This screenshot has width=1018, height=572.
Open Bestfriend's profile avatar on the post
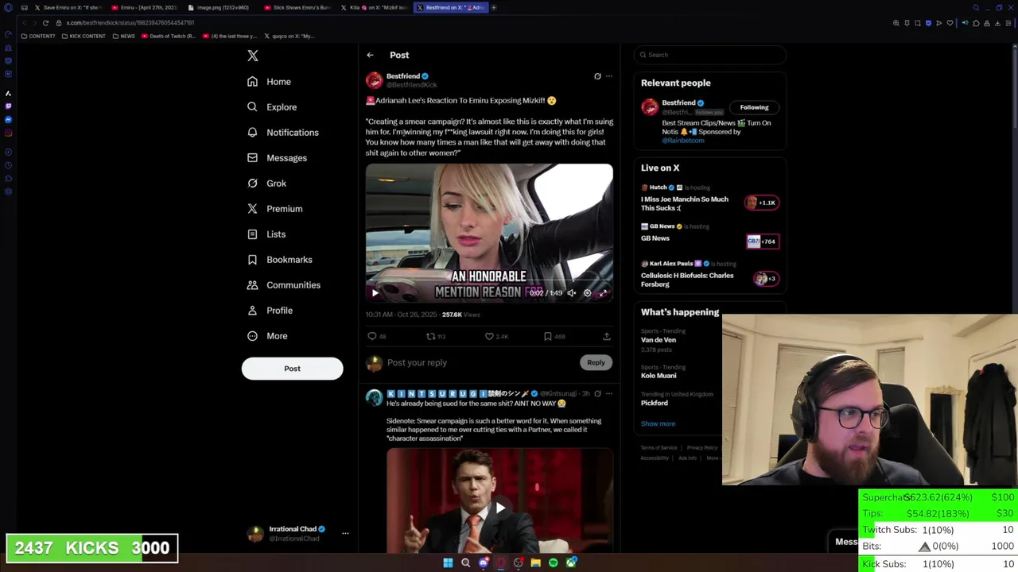(x=374, y=80)
